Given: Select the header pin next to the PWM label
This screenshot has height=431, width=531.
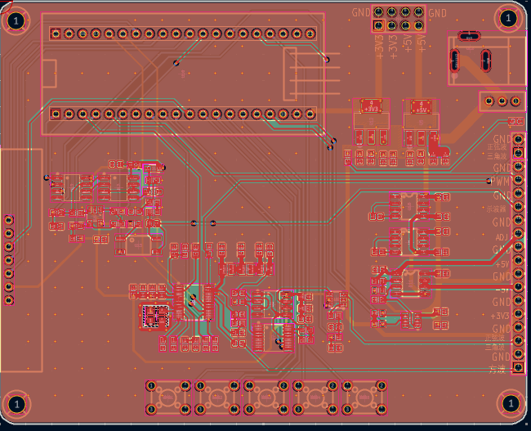Looking at the screenshot, I should pyautogui.click(x=518, y=180).
